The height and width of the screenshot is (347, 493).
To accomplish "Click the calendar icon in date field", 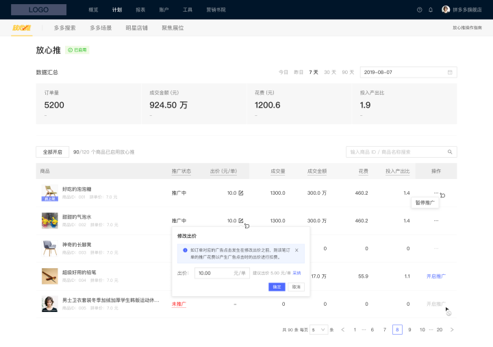I will pos(450,72).
